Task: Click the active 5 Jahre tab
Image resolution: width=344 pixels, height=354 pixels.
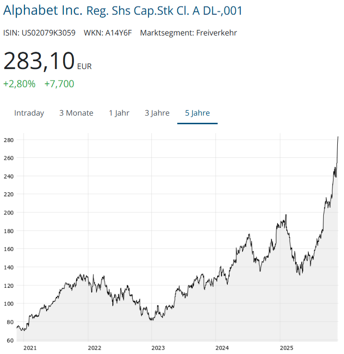Action: click(x=197, y=113)
